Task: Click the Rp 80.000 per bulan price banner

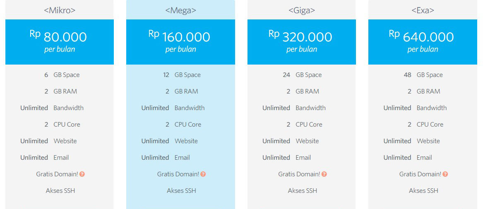Action: point(60,42)
